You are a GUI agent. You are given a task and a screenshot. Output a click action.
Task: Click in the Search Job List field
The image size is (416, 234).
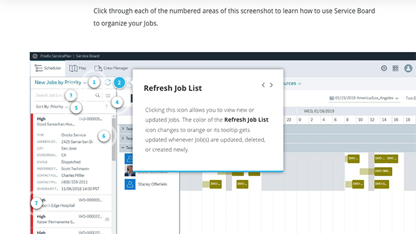click(64, 96)
